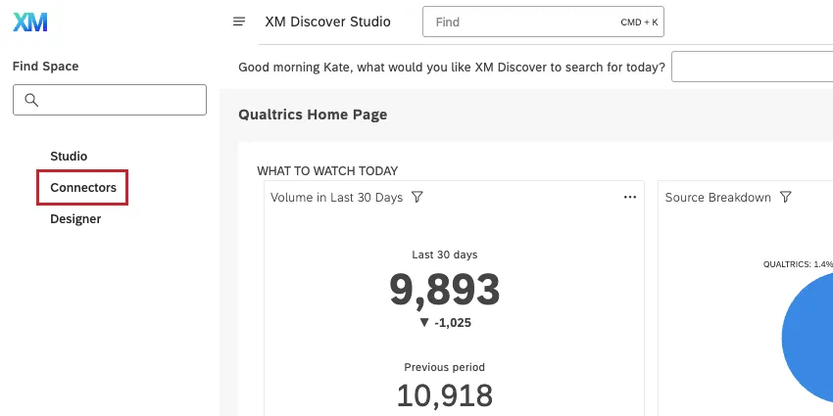Click the XM logo
Screen dimensions: 833x416
pyautogui.click(x=30, y=23)
